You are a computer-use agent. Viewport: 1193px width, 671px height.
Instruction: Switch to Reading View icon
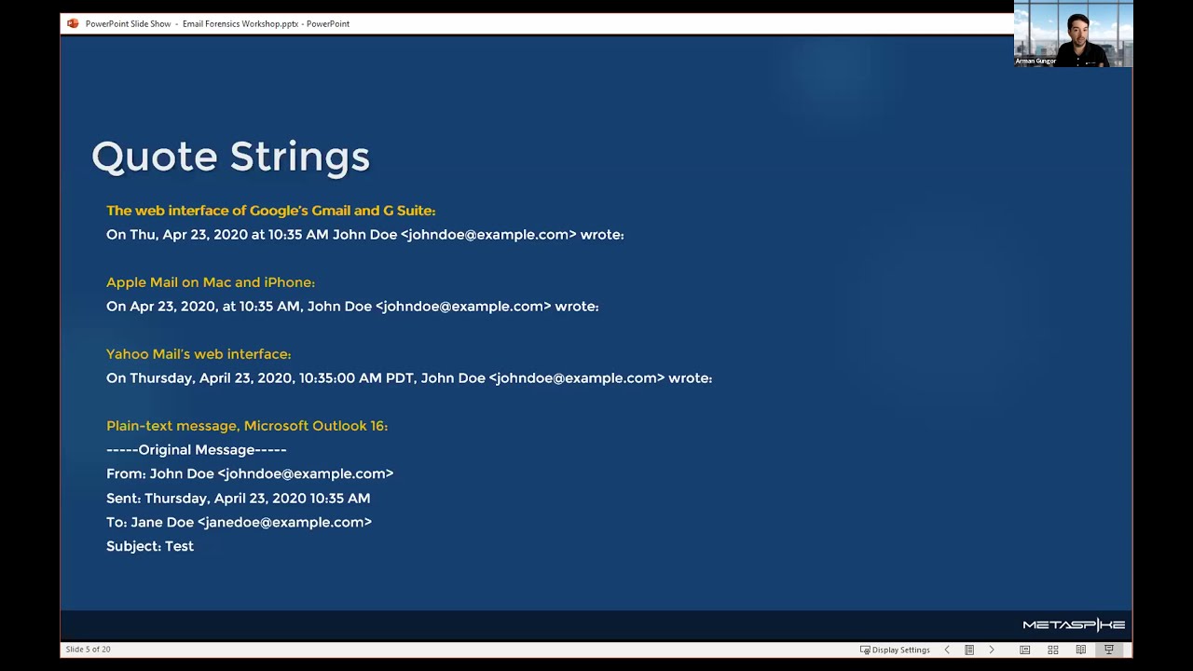pos(1081,650)
